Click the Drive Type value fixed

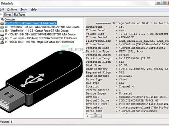123,79
